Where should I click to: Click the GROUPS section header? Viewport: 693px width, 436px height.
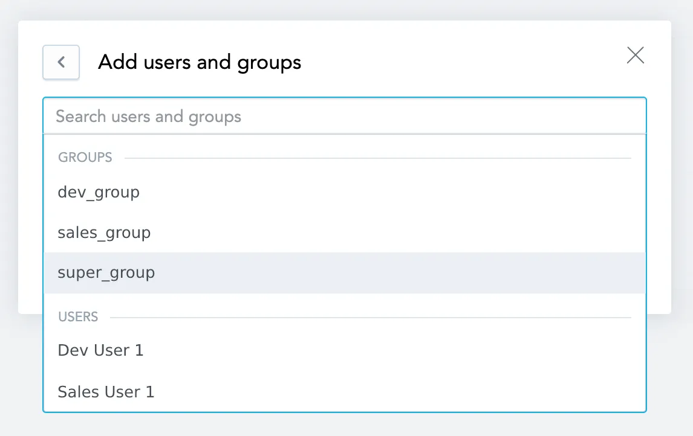coord(85,157)
